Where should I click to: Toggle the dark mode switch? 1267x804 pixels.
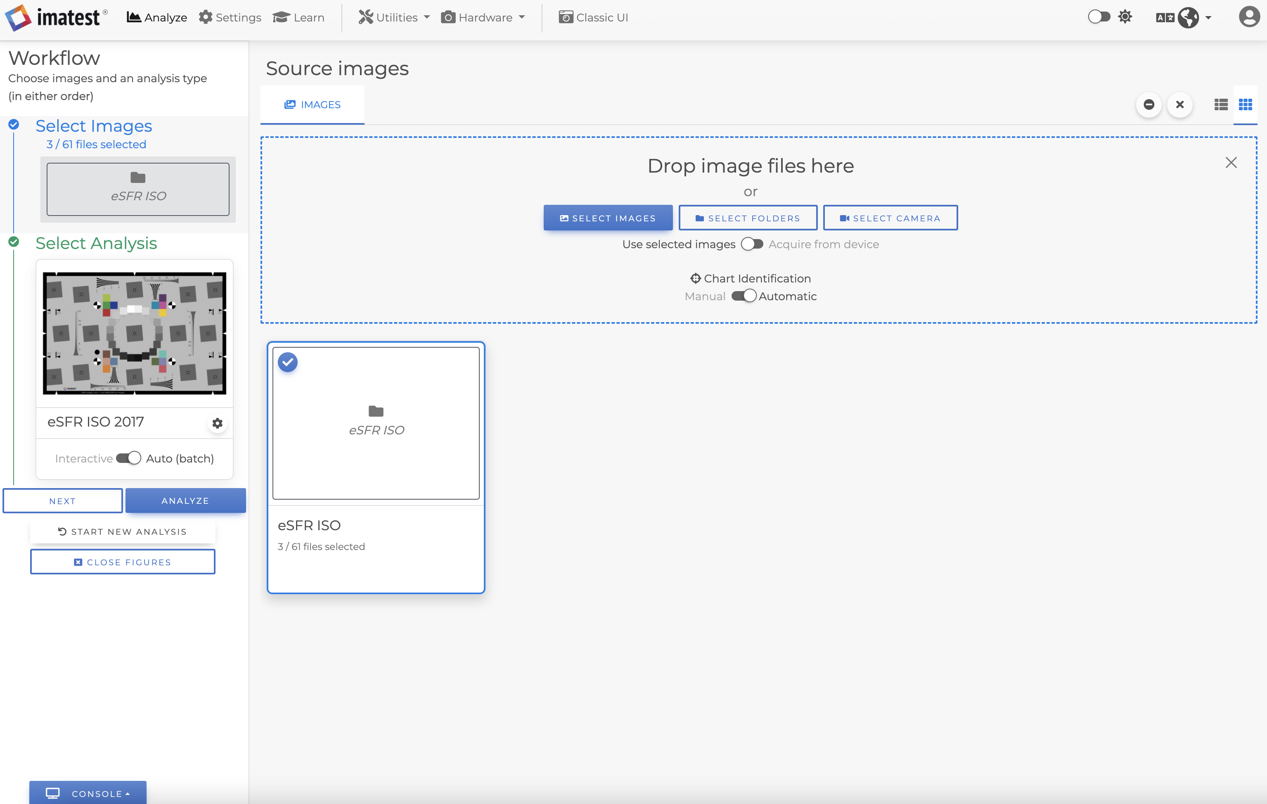(1099, 17)
